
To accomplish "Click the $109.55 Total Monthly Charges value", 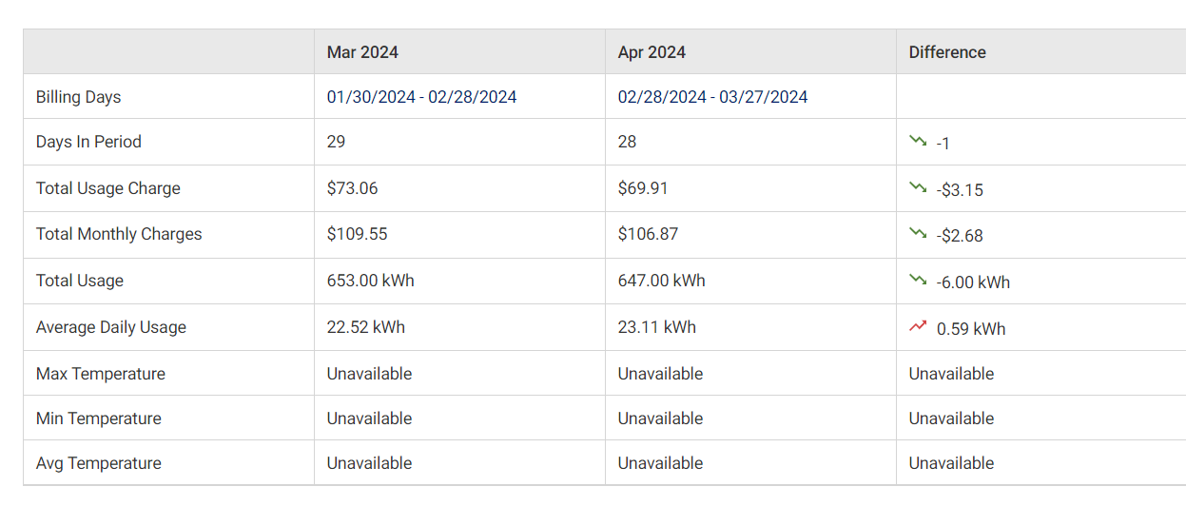I will 357,234.
